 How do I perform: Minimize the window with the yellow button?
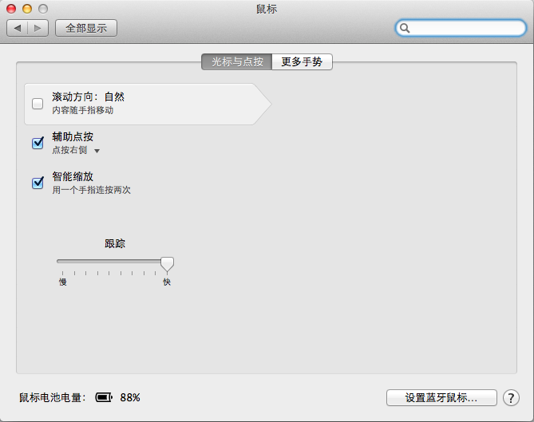[x=27, y=9]
